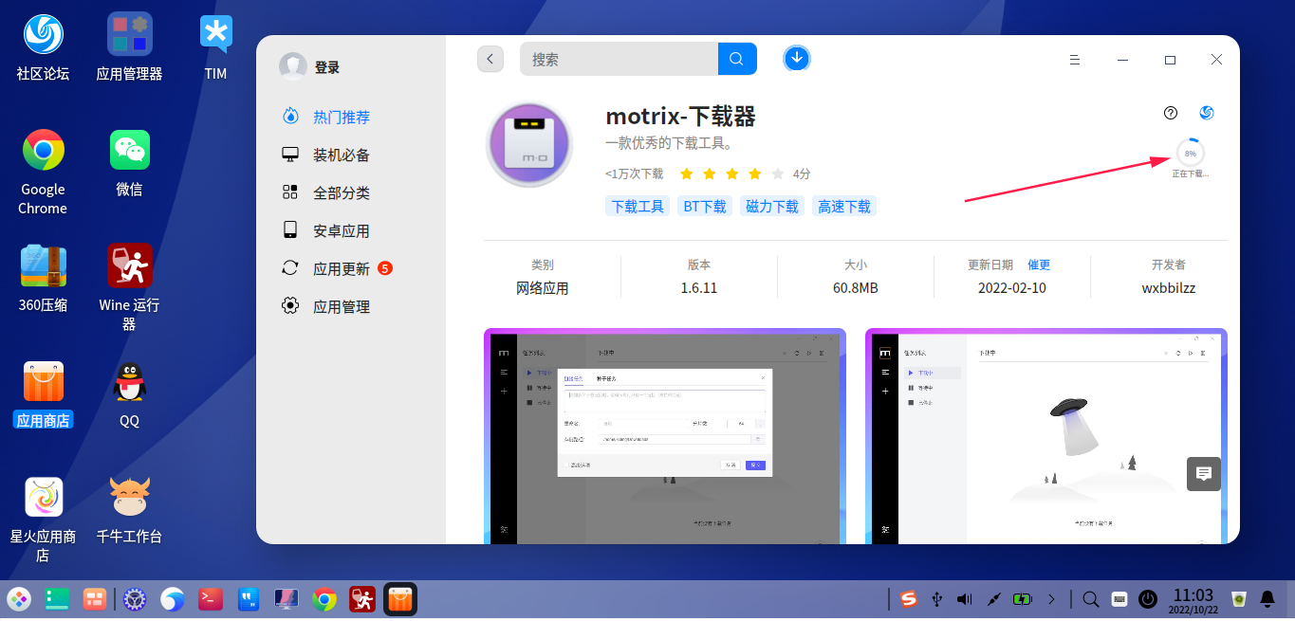Open the onscreen keyboard tray icon
Screen dimensions: 1295x621
coord(1119,598)
